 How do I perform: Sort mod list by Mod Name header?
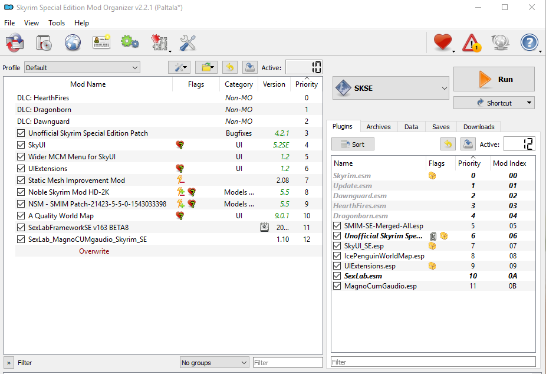88,84
